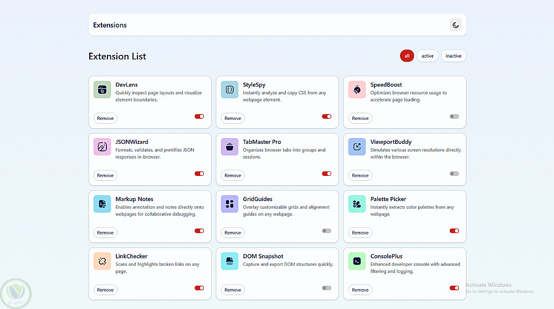Enable the GridGuides extension toggle
The width and height of the screenshot is (554, 309).
pos(327,231)
